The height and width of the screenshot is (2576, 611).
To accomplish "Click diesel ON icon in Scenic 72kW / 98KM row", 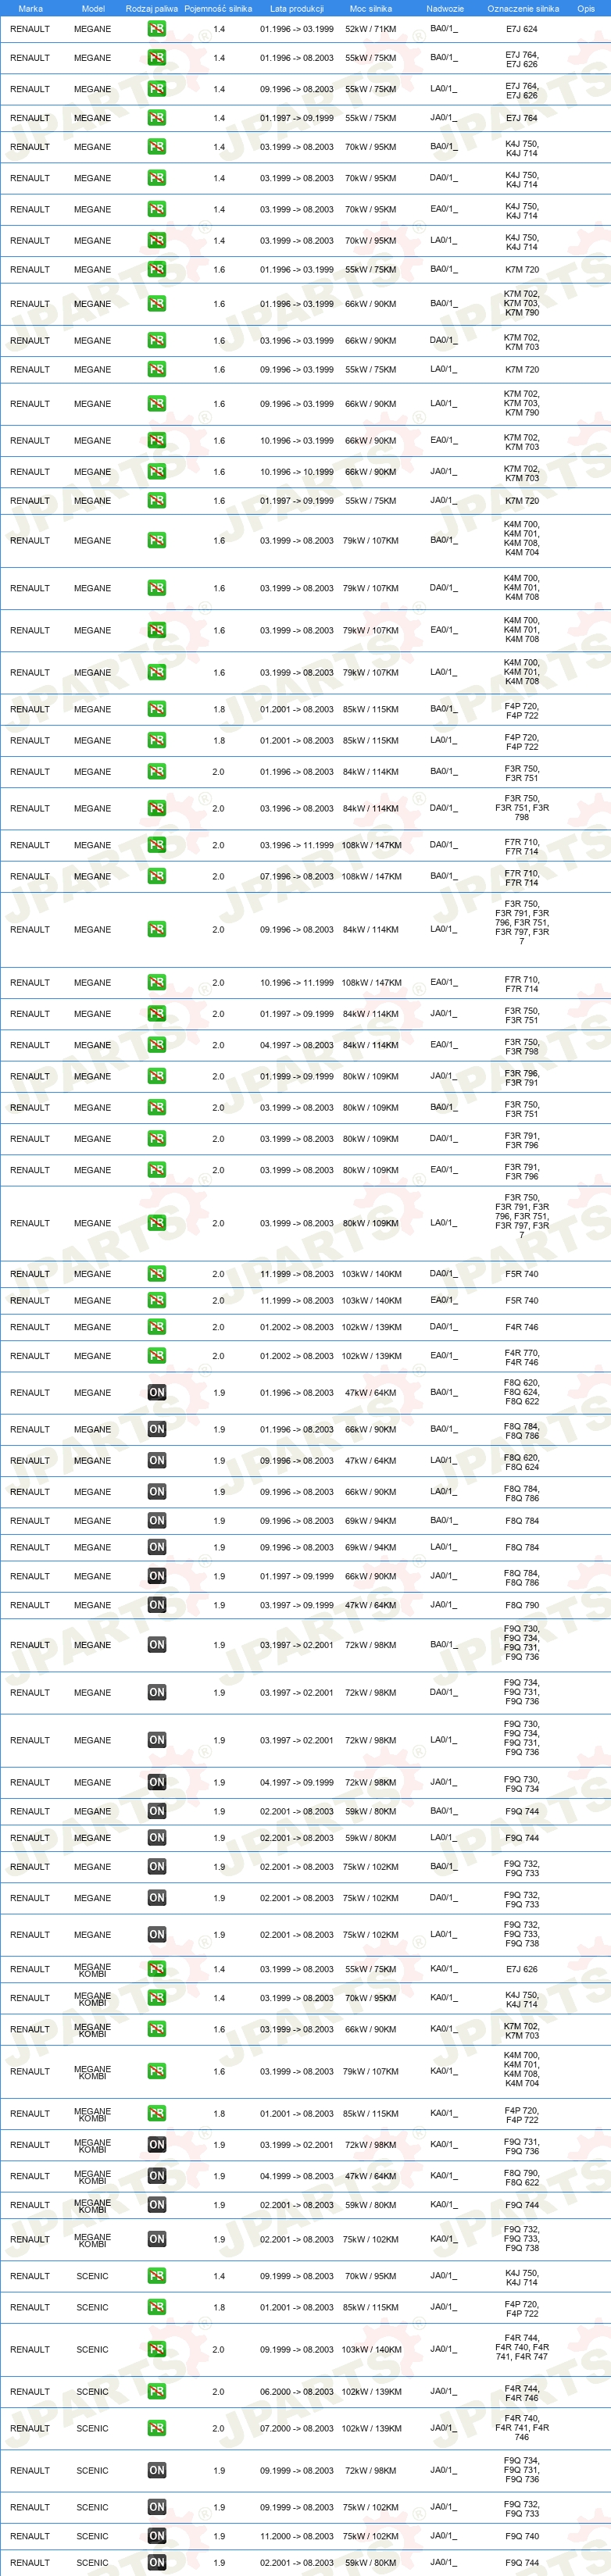I will coord(157,2470).
